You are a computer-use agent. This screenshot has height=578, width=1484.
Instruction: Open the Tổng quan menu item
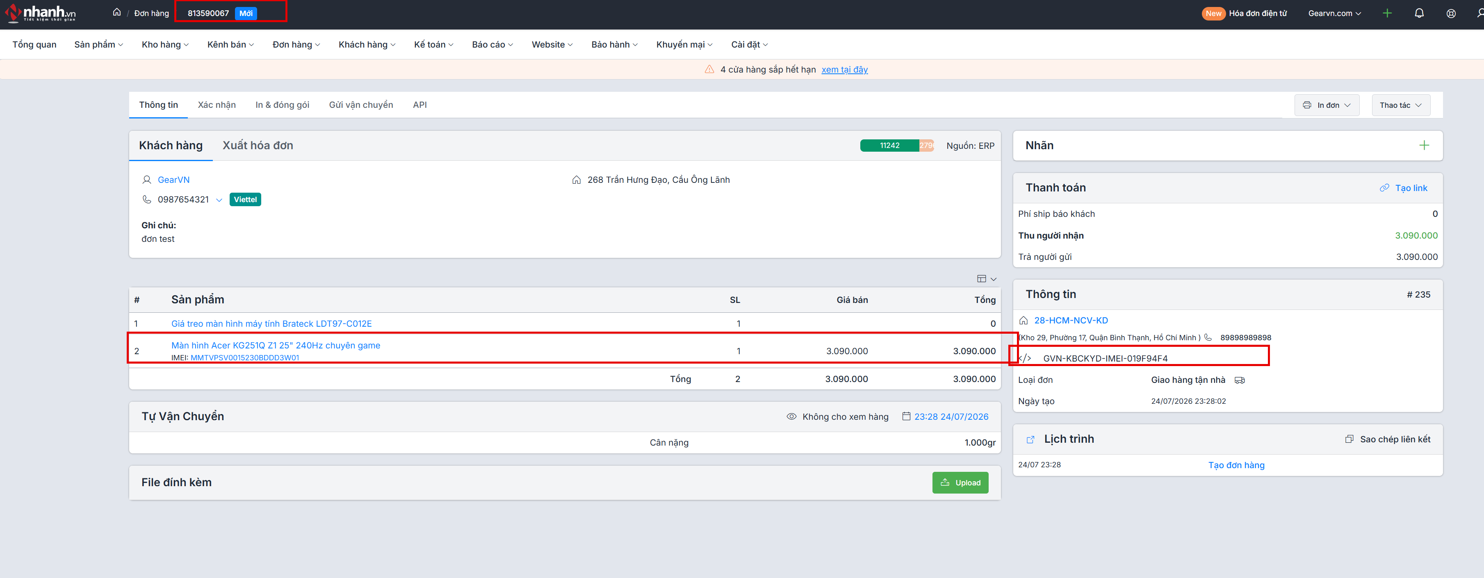pos(34,45)
